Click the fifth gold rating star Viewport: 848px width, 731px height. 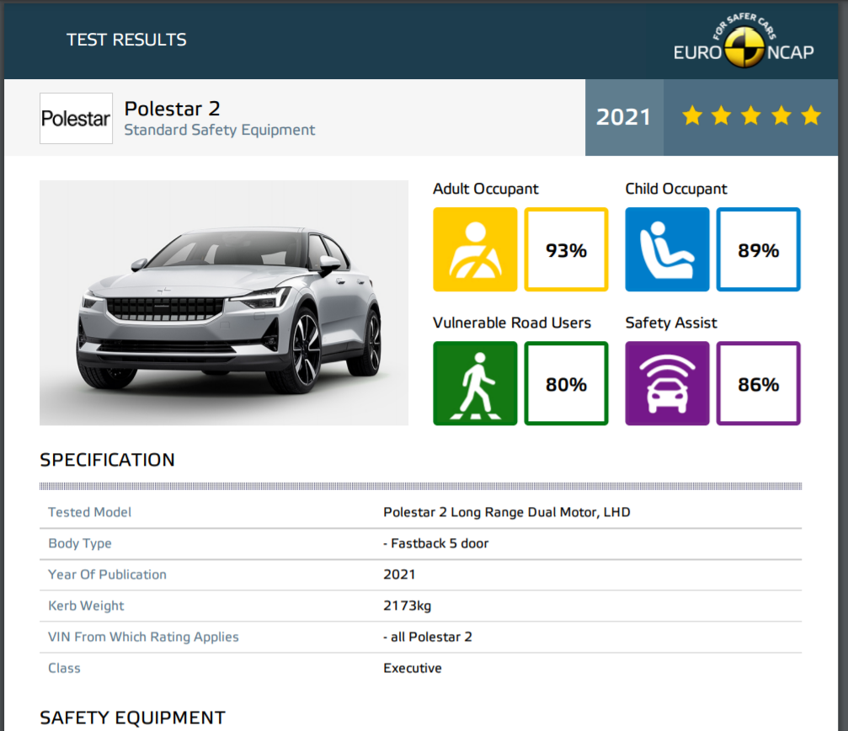coord(811,115)
